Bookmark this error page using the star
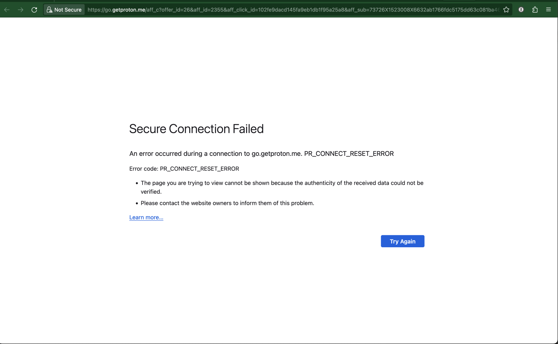558x344 pixels. (x=506, y=9)
